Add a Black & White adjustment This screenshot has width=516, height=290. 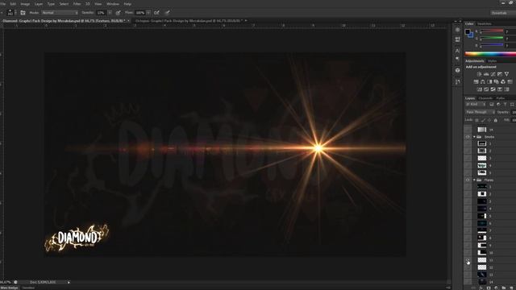pyautogui.click(x=489, y=81)
